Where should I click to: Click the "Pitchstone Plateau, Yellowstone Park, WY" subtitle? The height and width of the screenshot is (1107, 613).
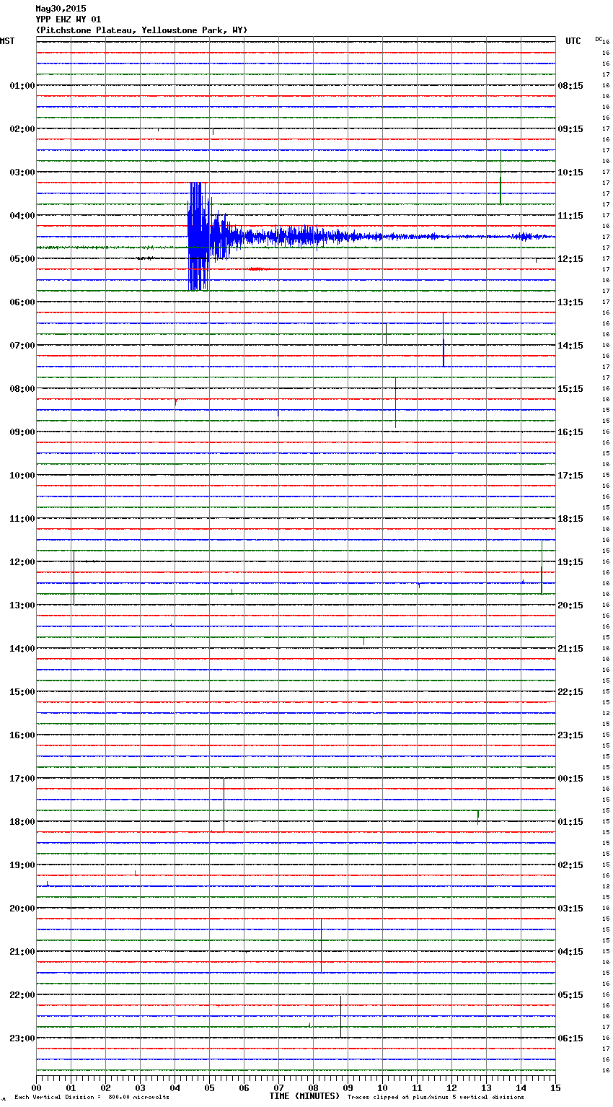pos(141,30)
